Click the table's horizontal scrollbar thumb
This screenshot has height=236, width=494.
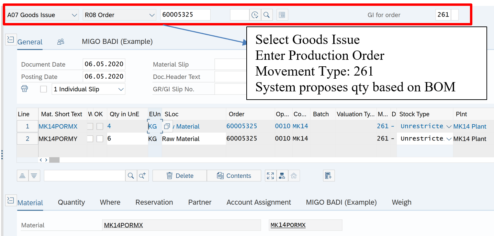click(x=54, y=160)
